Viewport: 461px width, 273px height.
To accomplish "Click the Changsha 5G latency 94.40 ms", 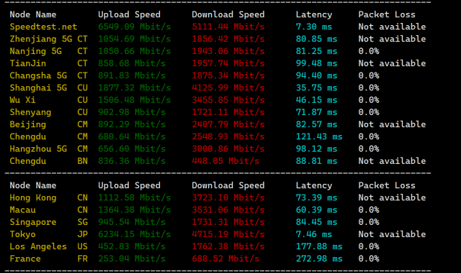I will [x=316, y=75].
